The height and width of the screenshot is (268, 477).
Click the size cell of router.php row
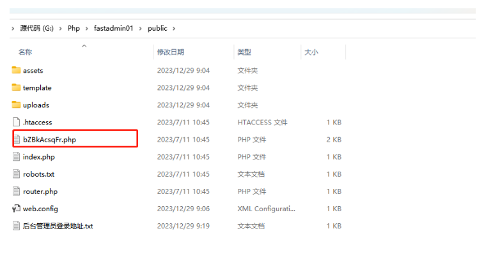pyautogui.click(x=334, y=191)
